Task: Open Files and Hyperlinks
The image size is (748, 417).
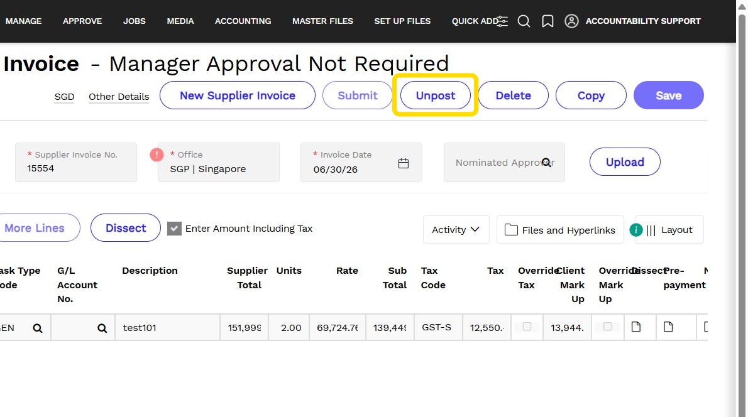Action: click(560, 230)
